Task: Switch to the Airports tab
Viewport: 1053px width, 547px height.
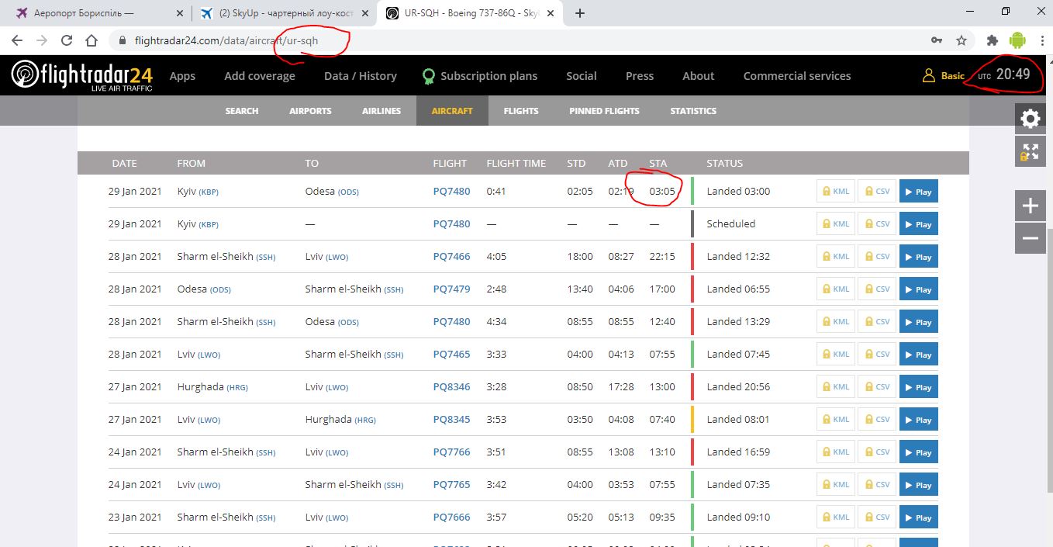Action: (310, 111)
